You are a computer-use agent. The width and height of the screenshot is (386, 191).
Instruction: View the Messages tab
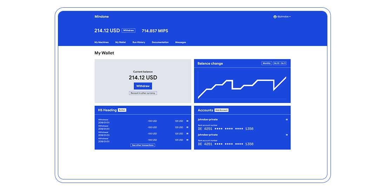tap(181, 42)
